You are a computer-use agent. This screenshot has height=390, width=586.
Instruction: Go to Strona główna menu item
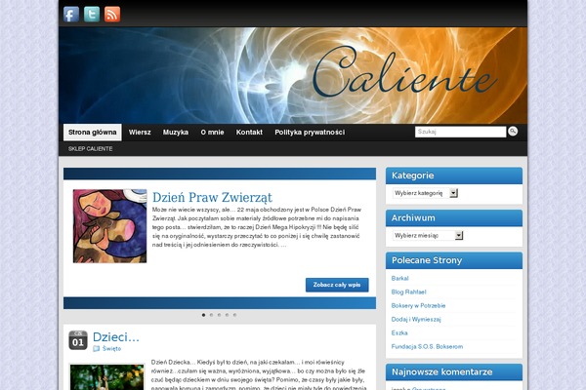pos(93,133)
